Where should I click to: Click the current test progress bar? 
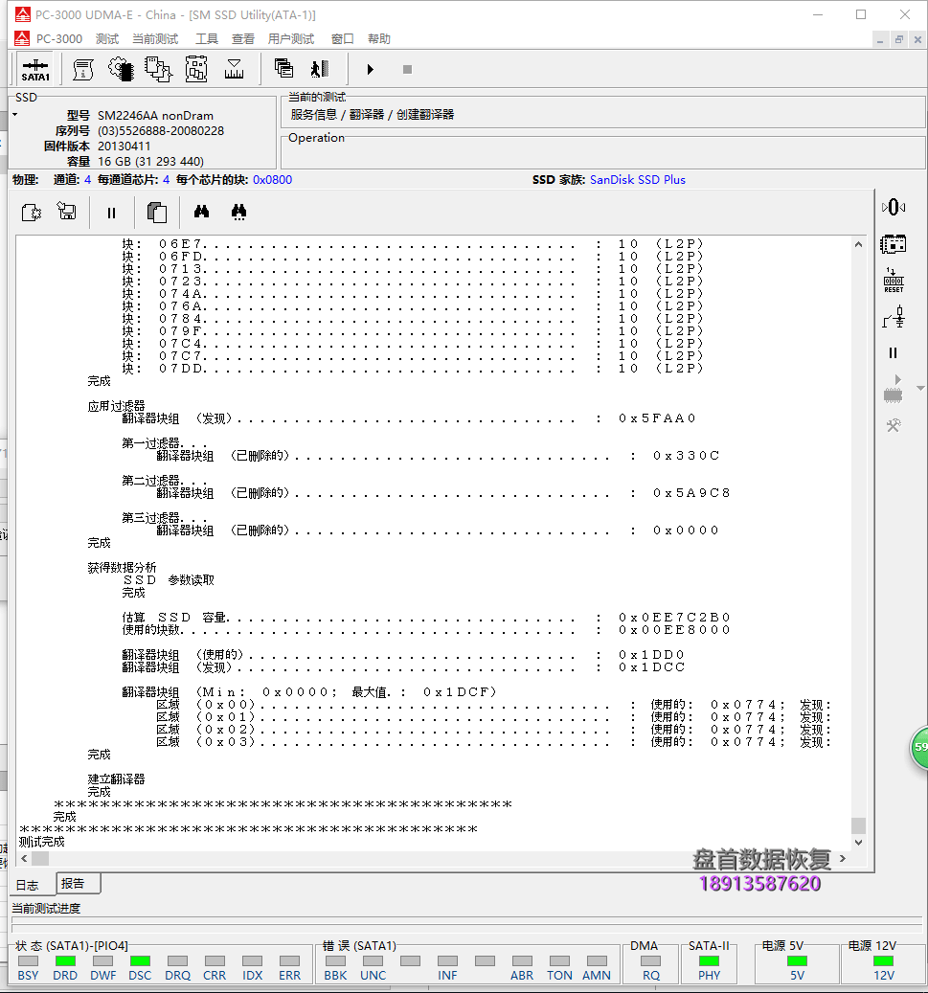point(466,925)
